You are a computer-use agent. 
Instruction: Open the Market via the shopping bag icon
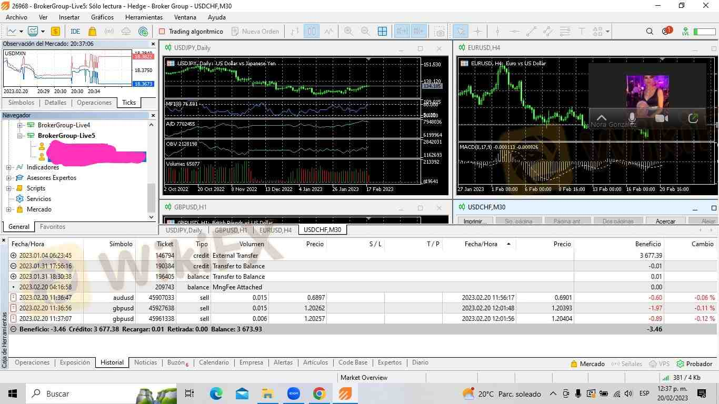(x=92, y=31)
